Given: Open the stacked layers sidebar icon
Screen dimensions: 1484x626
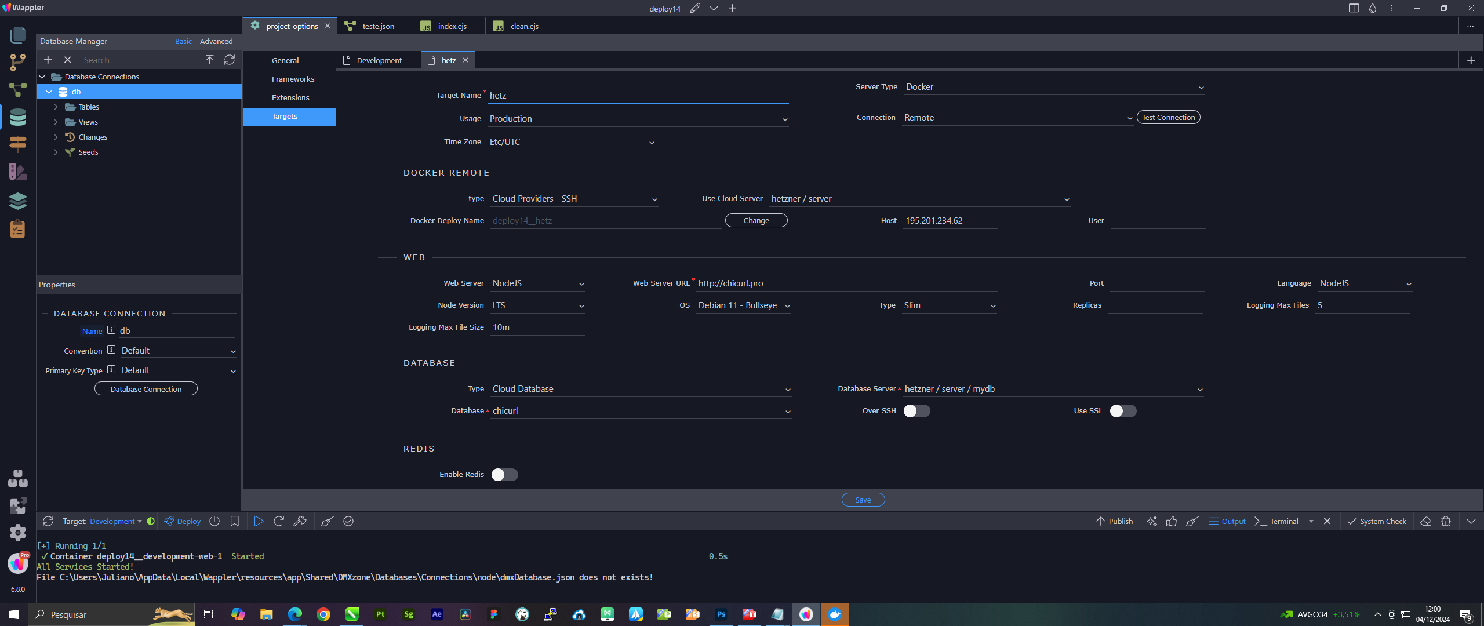Looking at the screenshot, I should click(x=18, y=201).
